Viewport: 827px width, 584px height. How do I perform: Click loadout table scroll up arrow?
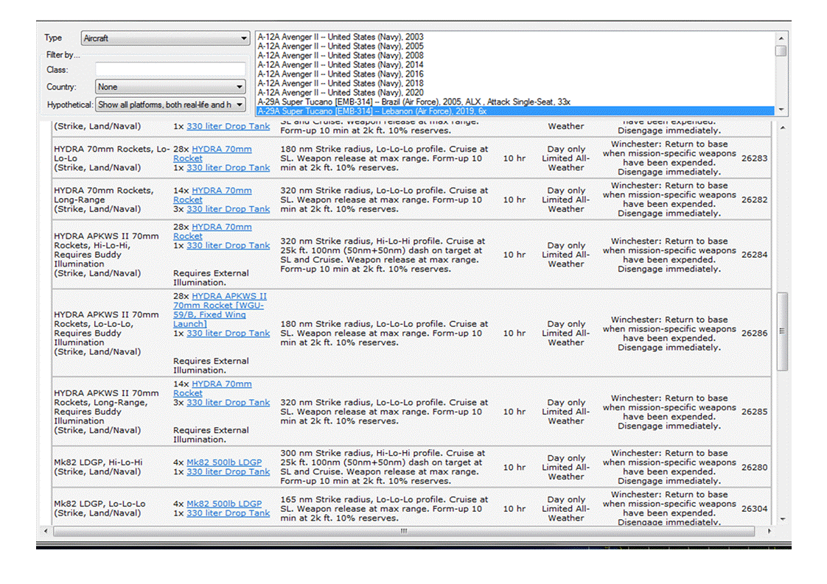click(783, 127)
